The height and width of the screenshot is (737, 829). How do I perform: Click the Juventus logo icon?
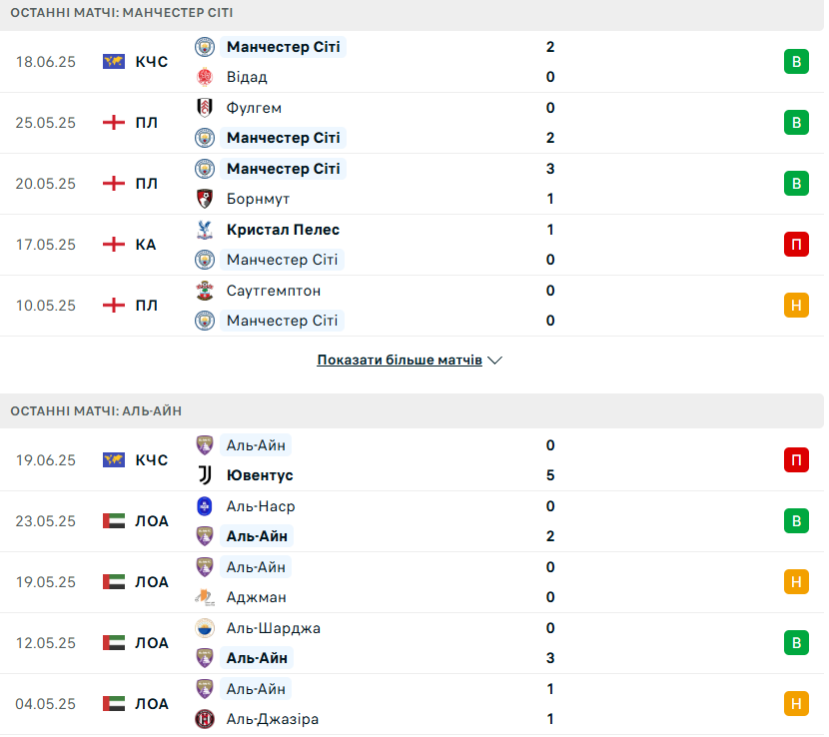tap(205, 475)
